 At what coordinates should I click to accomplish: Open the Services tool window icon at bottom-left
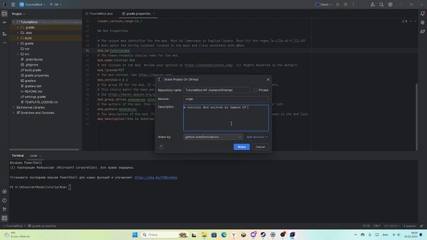[x=5, y=191]
